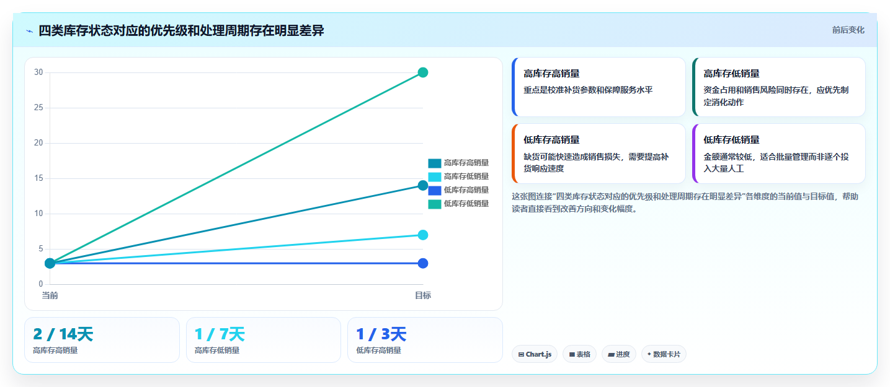Click the green target data point at 30
Viewport: 890px width, 387px height.
pos(423,72)
